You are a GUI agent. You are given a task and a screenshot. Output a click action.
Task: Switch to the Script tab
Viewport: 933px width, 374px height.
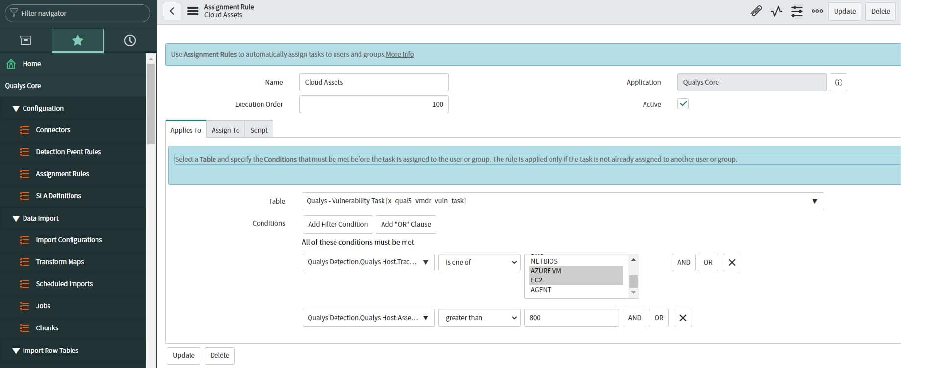pos(259,130)
